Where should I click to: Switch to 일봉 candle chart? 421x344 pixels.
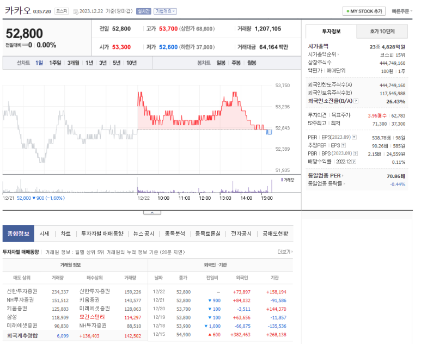(221, 63)
